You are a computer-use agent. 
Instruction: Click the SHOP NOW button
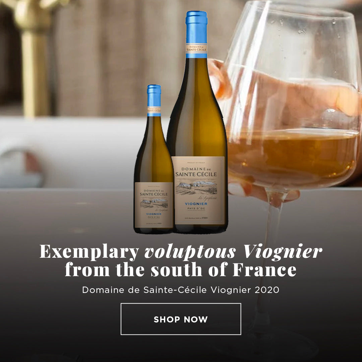point(181,319)
